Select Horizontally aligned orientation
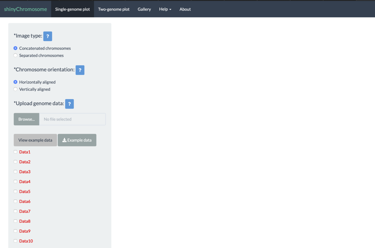 [x=16, y=82]
